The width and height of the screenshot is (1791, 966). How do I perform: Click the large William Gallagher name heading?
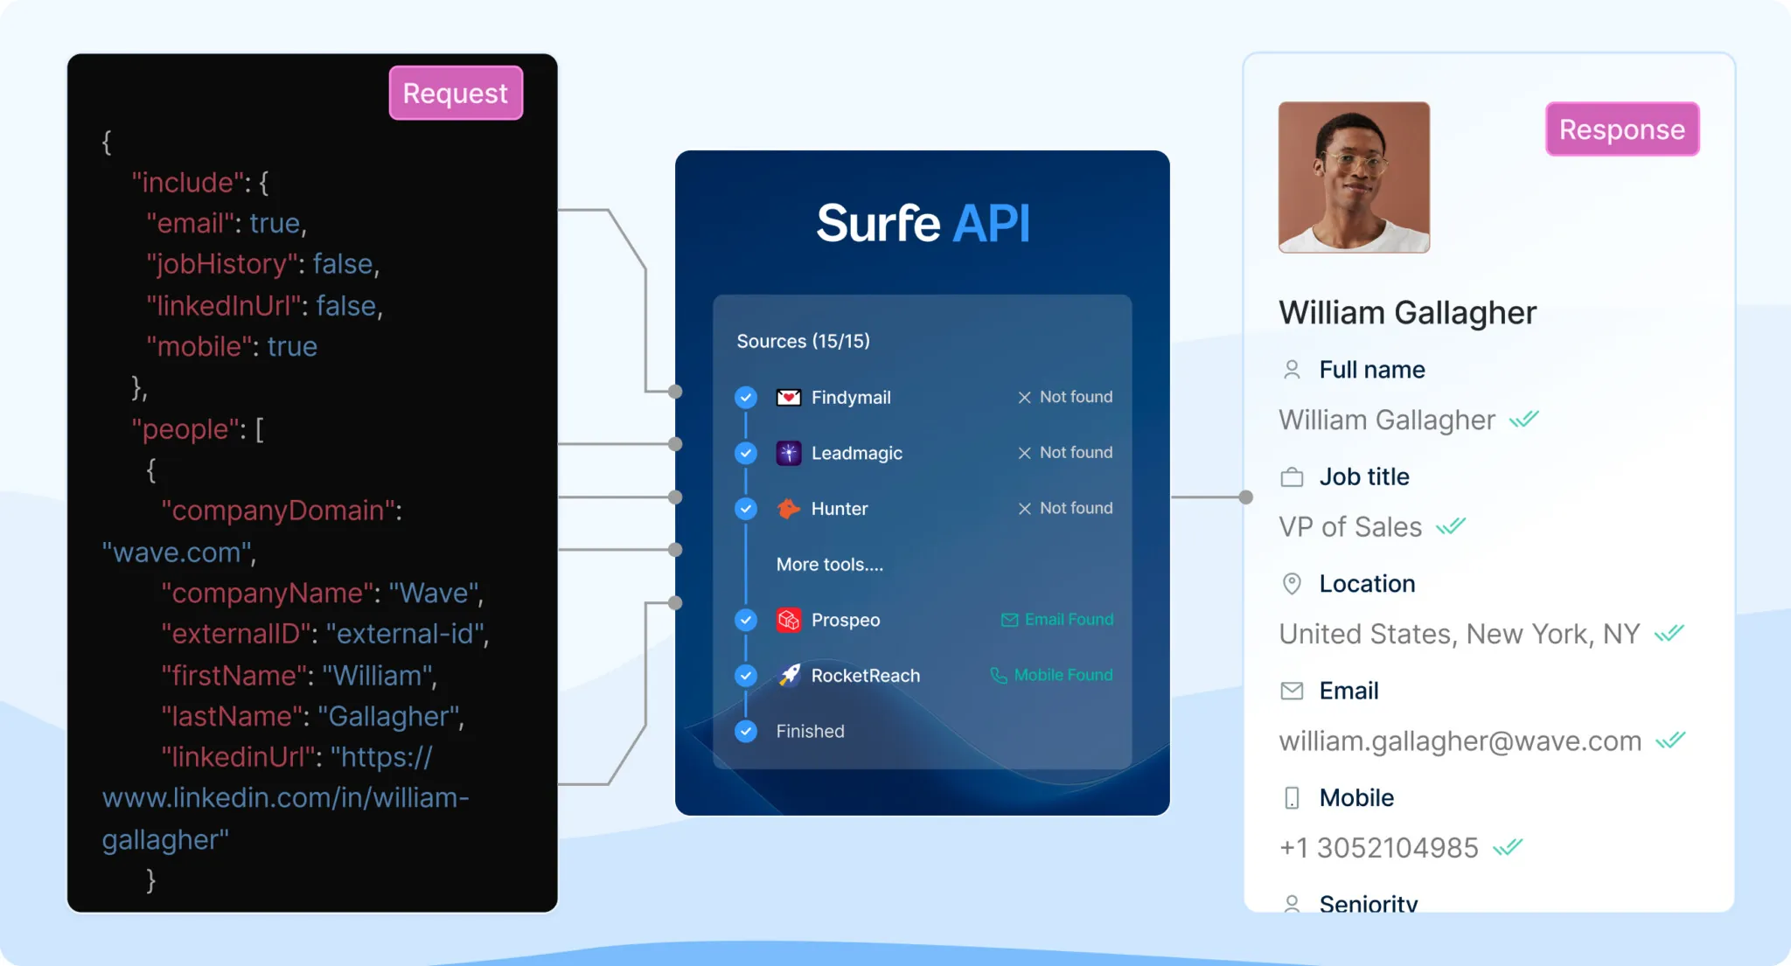(1408, 313)
